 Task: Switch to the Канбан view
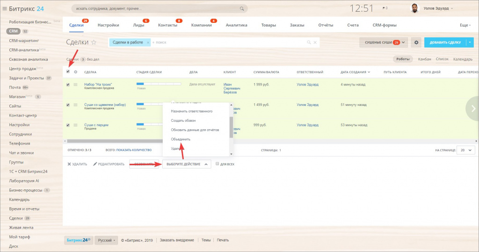424,59
